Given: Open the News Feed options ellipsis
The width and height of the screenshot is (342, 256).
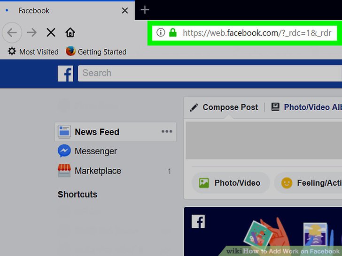Looking at the screenshot, I should 167,131.
